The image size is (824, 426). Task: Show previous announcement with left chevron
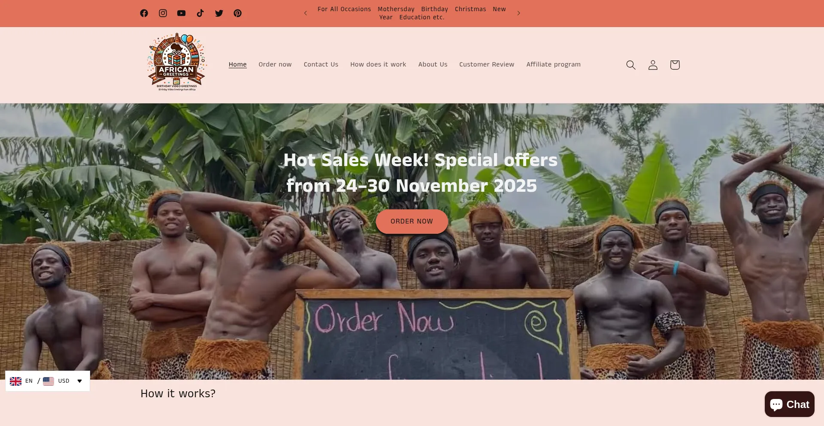tap(306, 13)
